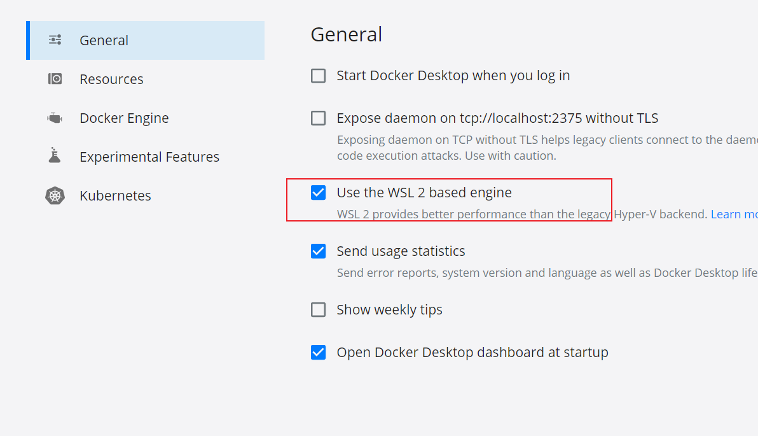The width and height of the screenshot is (758, 436).
Task: Click the 'General' page heading
Action: 346,34
